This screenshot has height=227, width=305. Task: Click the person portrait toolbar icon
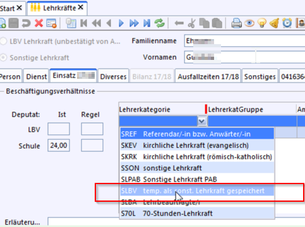pos(301,23)
